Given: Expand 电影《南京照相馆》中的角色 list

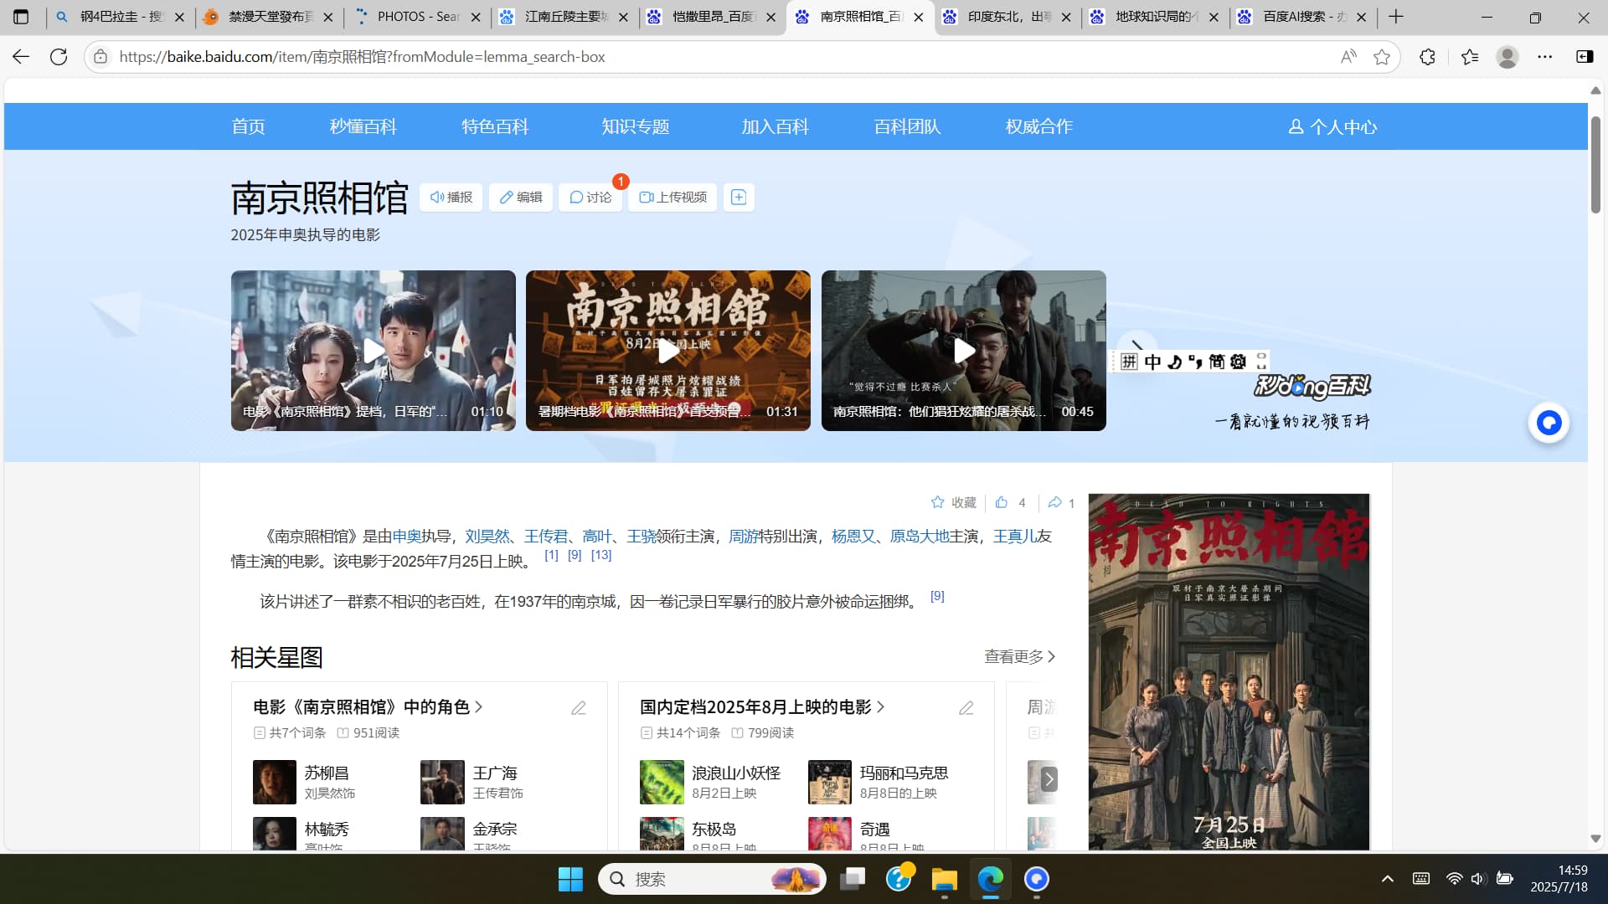Looking at the screenshot, I should (x=368, y=707).
